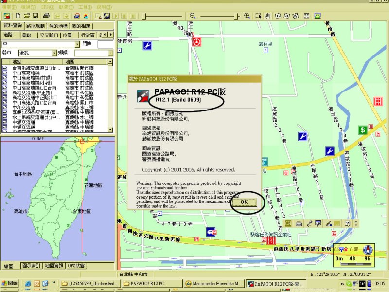
Task: Click the blue bus station map icon
Action: pyautogui.click(x=211, y=232)
